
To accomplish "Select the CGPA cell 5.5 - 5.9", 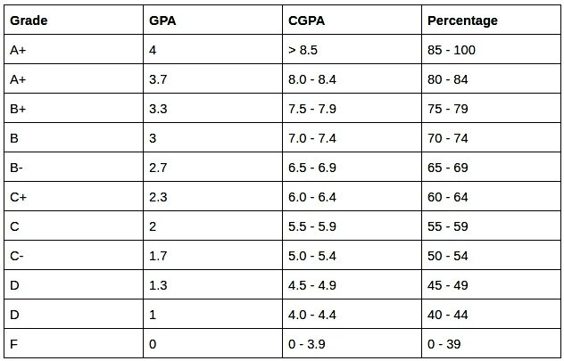I will [352, 226].
